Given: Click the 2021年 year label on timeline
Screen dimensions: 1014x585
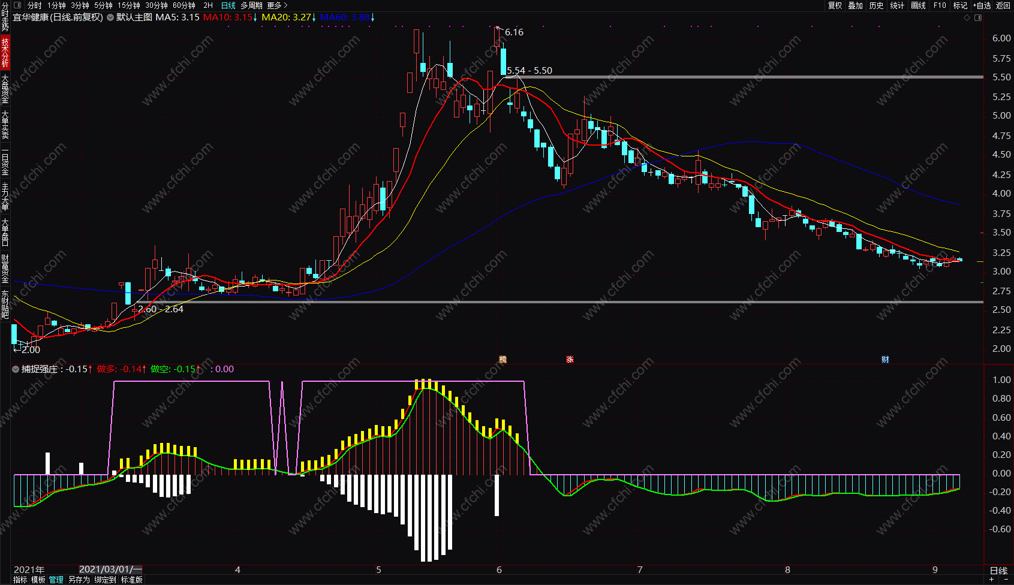Looking at the screenshot, I should [x=29, y=570].
